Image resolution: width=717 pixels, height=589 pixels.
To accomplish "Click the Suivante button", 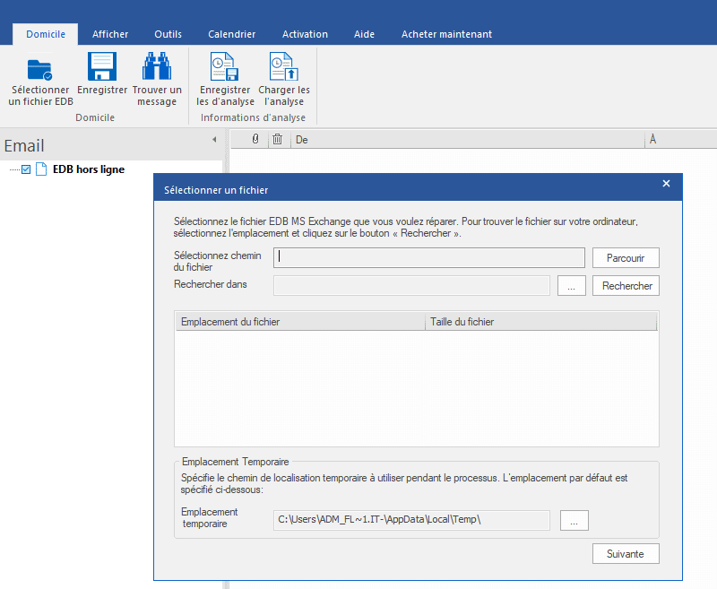I will [626, 553].
